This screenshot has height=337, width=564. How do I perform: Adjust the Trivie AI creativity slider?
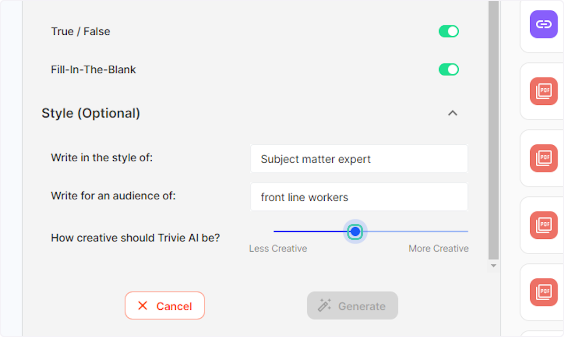pos(355,231)
